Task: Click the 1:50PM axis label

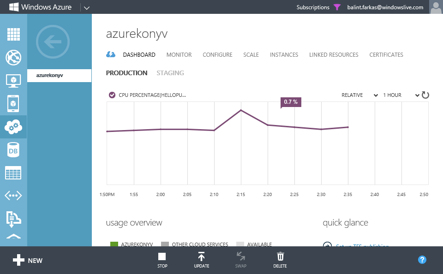Action: click(107, 194)
